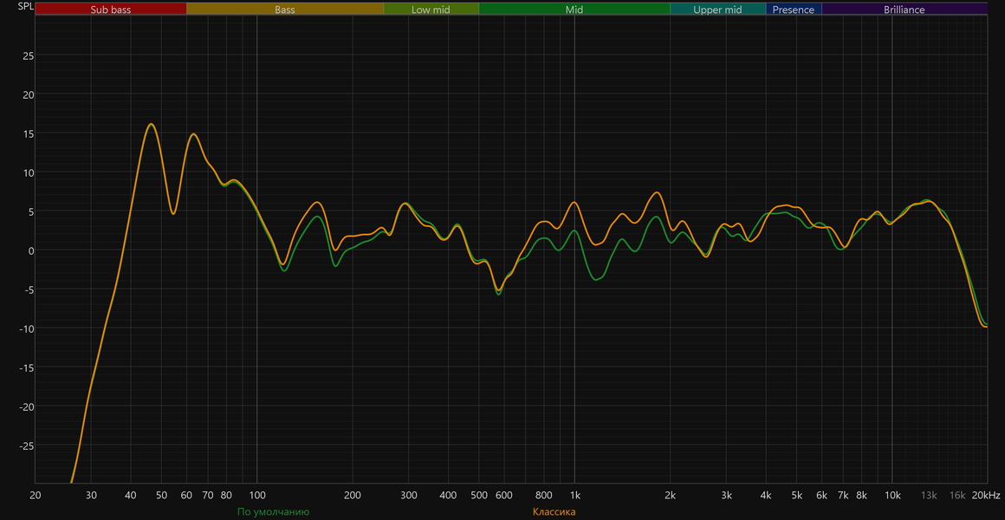Click the 10 dB level label
1005x520 pixels.
29,172
